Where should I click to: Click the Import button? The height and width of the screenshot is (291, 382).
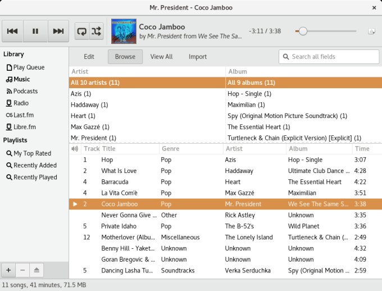[198, 57]
